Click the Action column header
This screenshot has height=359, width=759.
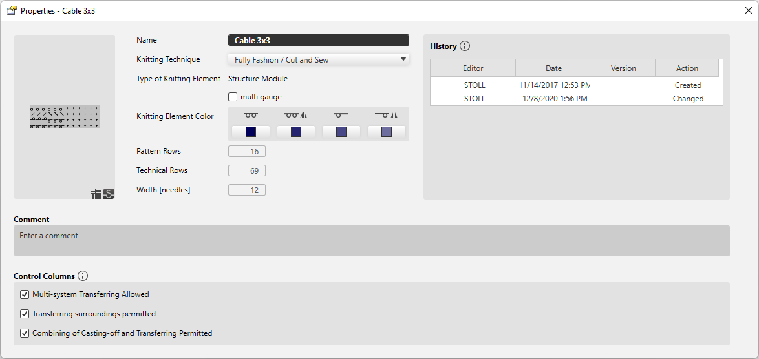click(687, 68)
